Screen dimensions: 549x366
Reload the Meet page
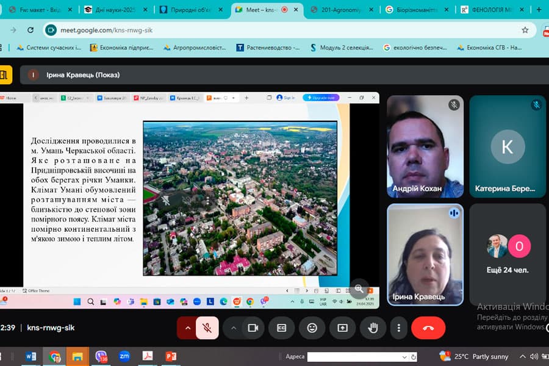tap(30, 30)
